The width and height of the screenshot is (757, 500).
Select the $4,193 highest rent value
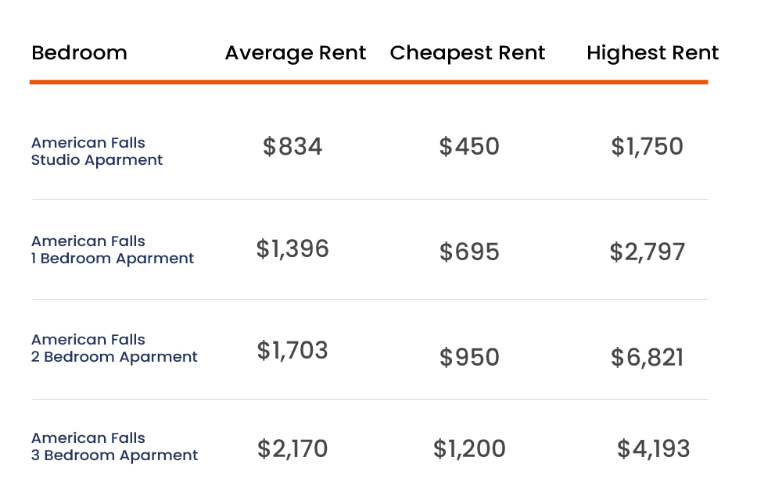pyautogui.click(x=653, y=449)
